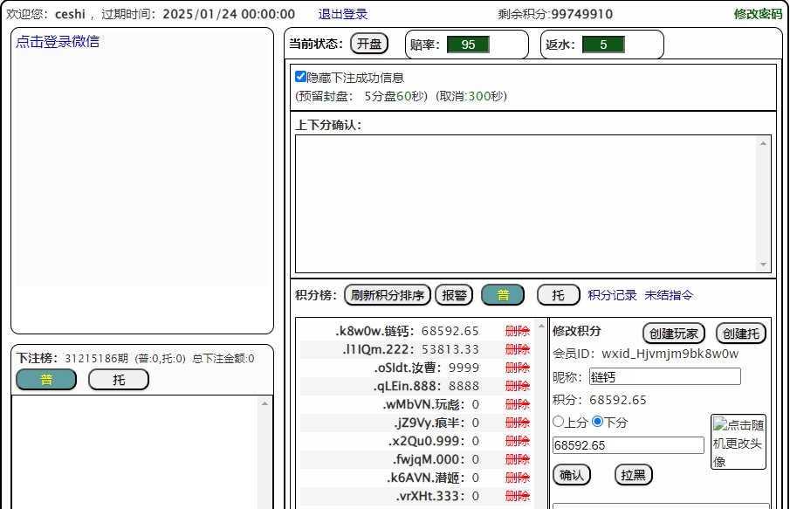Toggle 普 filter in 积分榜
This screenshot has height=509, width=790.
[x=503, y=295]
